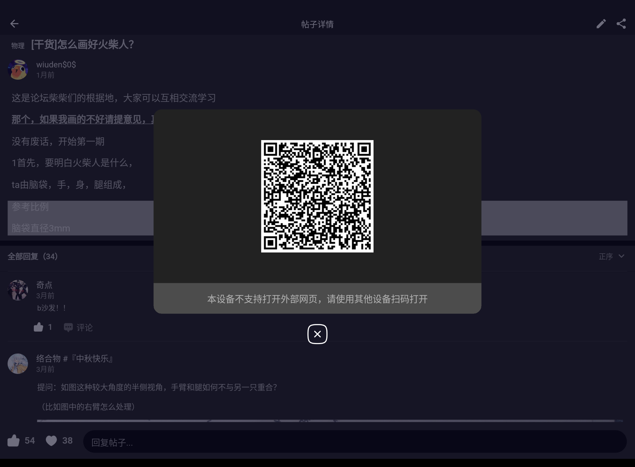Close the QR code popup
This screenshot has height=467, width=635.
317,334
